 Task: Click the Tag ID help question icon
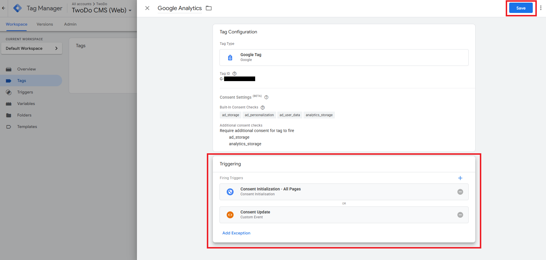point(234,74)
